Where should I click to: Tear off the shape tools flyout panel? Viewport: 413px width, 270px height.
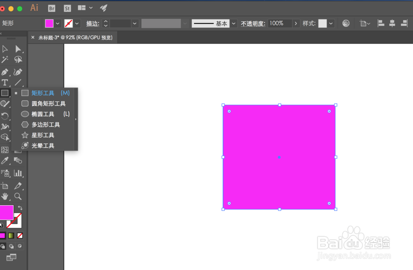(x=76, y=119)
